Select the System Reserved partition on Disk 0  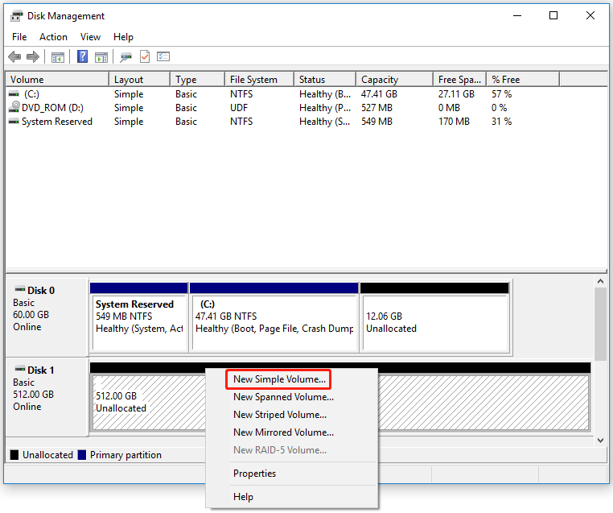point(138,316)
